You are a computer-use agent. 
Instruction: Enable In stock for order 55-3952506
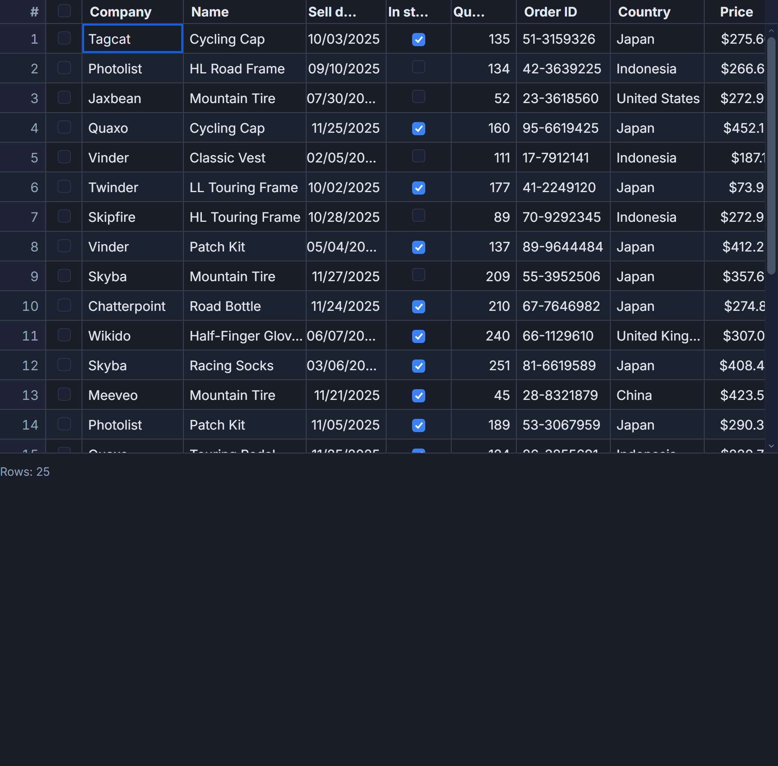pyautogui.click(x=418, y=275)
